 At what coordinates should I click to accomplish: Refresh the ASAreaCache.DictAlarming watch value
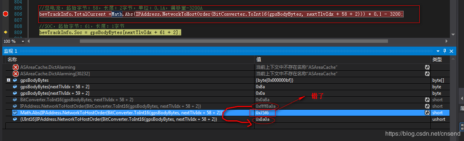click(427, 67)
